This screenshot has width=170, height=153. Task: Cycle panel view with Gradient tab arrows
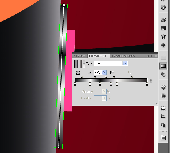(89, 56)
